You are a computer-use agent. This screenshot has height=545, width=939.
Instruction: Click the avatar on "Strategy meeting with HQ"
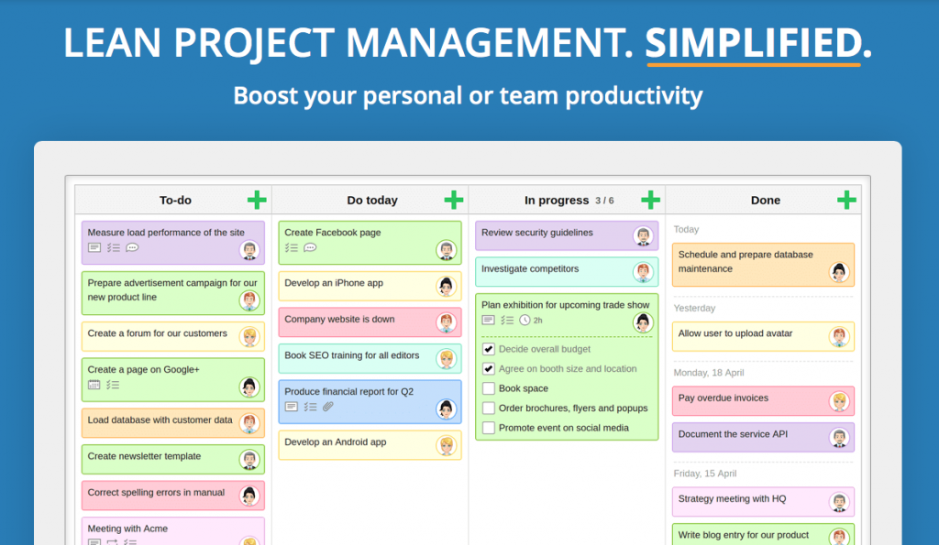tap(840, 501)
